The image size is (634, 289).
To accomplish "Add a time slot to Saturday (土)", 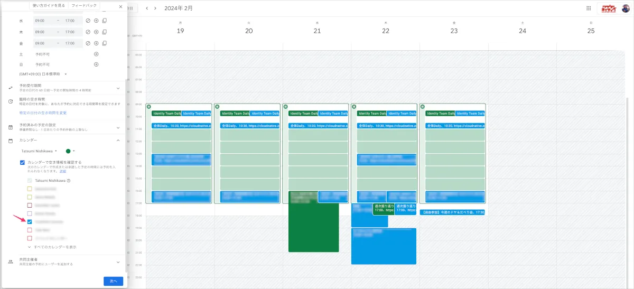I will tap(96, 54).
